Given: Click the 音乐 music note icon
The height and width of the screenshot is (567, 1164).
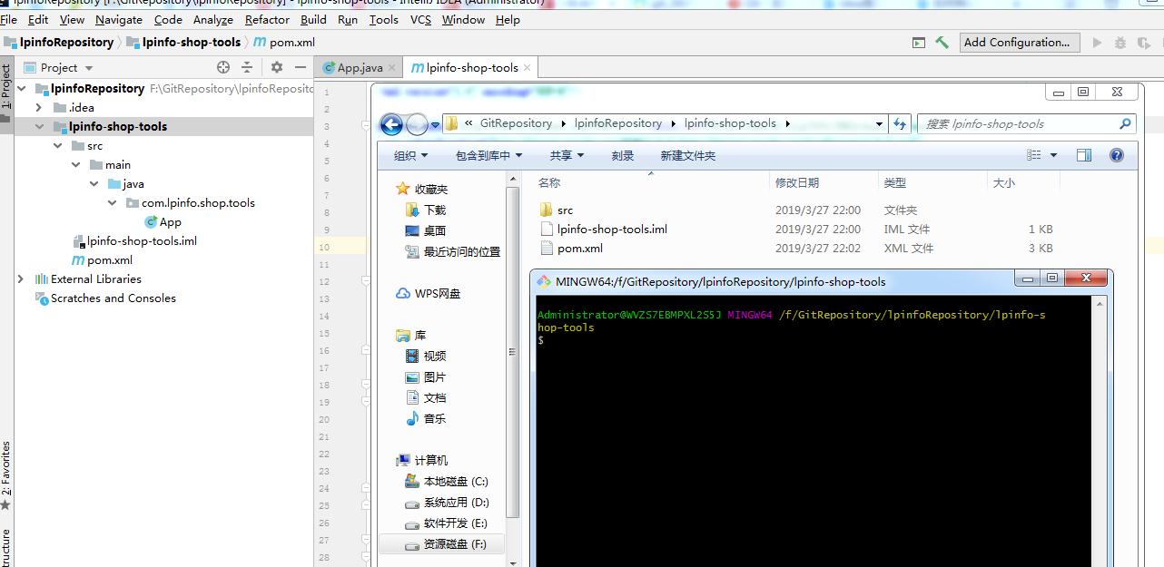Looking at the screenshot, I should (x=412, y=418).
